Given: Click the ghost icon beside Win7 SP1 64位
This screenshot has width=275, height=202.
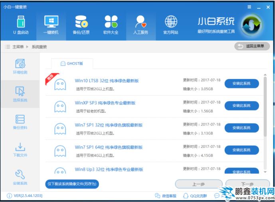Looking at the screenshot, I should point(60,151).
